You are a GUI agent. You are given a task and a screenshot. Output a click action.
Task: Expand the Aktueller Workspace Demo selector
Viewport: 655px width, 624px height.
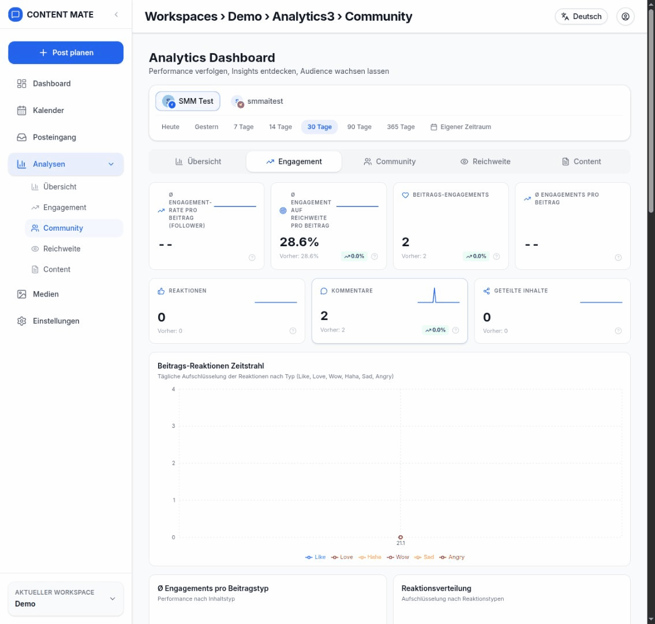tap(66, 599)
